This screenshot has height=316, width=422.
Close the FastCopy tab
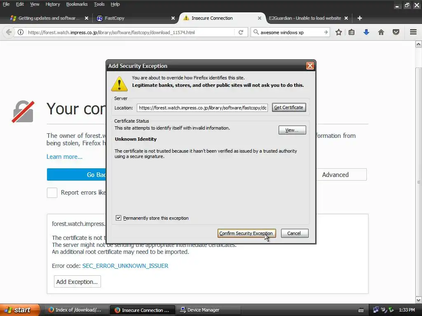click(173, 18)
